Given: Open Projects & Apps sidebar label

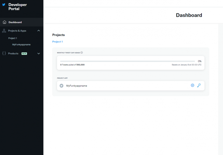Looking at the screenshot, I should [17, 31].
